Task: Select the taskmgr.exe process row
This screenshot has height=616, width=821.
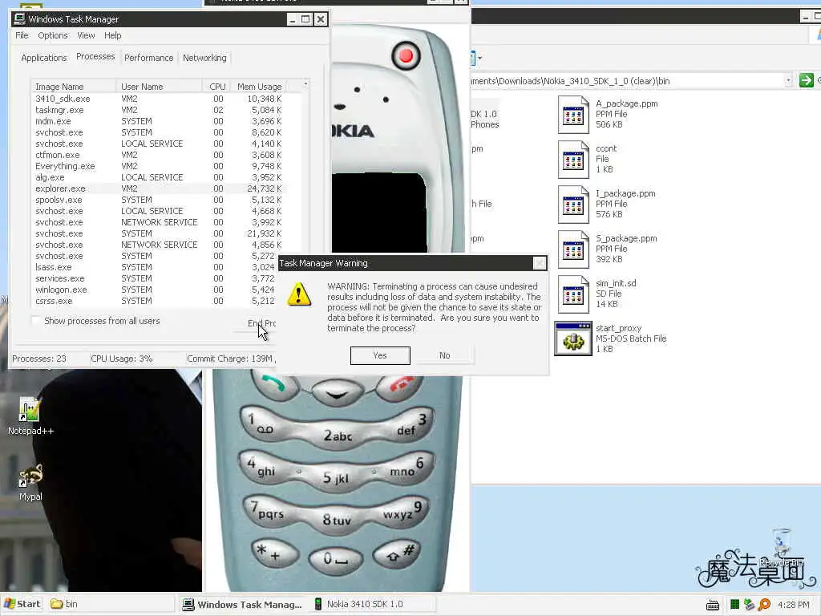Action: (159, 110)
